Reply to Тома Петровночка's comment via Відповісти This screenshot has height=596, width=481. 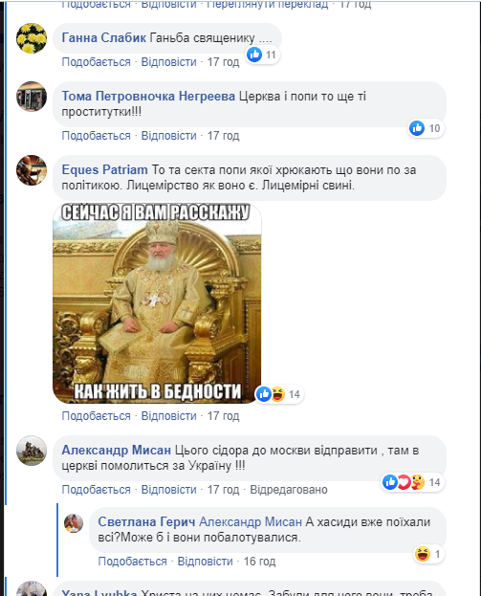(x=168, y=135)
